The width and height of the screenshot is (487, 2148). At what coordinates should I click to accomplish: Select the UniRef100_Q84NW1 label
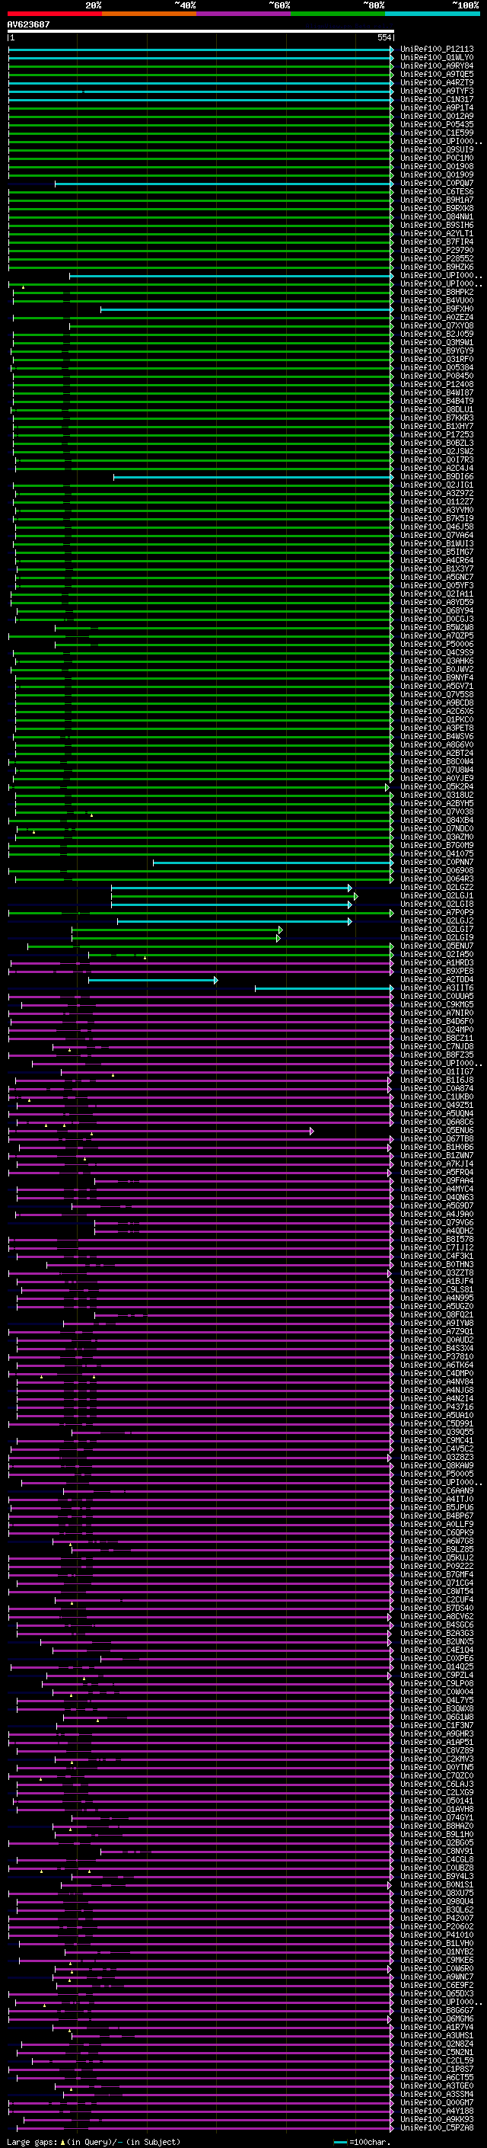437,217
